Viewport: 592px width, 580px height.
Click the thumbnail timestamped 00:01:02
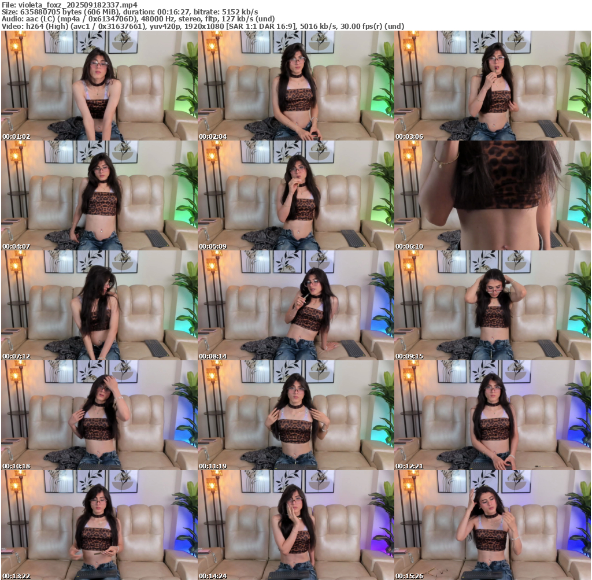99,86
